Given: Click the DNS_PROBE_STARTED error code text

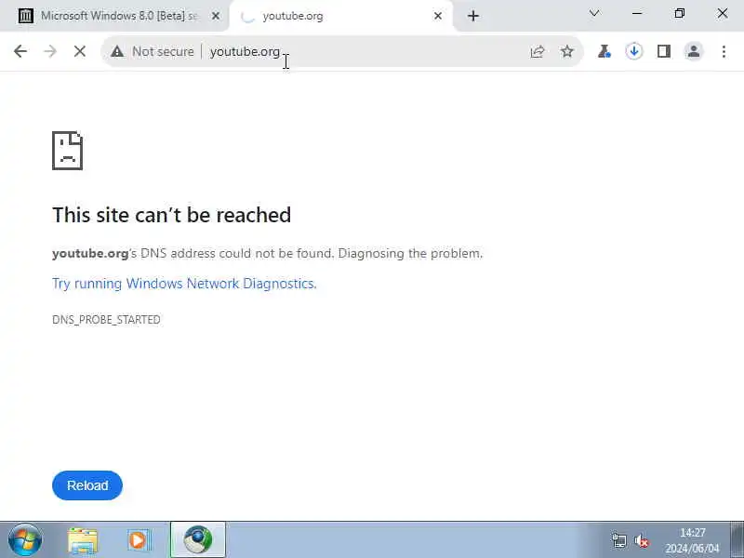Looking at the screenshot, I should [x=106, y=320].
